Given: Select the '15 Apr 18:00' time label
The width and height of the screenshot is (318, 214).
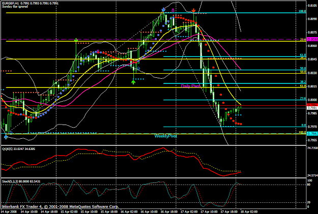Looking at the screenshot, I should (109, 212).
